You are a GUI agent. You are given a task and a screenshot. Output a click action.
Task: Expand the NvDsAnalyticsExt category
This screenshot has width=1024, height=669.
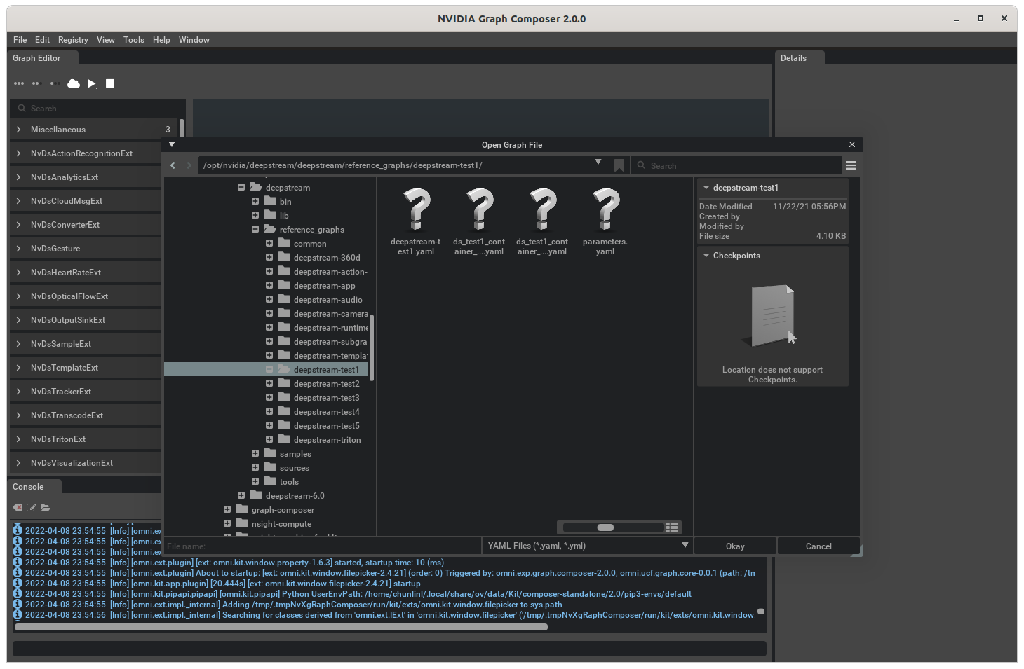point(19,177)
